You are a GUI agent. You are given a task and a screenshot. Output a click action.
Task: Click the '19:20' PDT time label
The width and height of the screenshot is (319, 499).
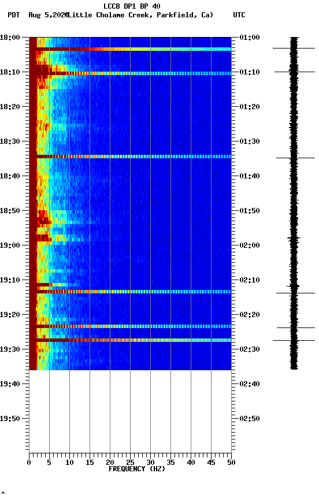pyautogui.click(x=10, y=315)
